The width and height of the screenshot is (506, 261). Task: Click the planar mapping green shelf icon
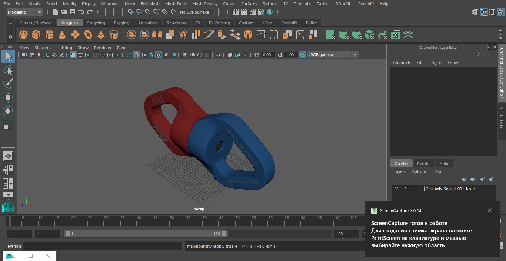click(x=330, y=35)
